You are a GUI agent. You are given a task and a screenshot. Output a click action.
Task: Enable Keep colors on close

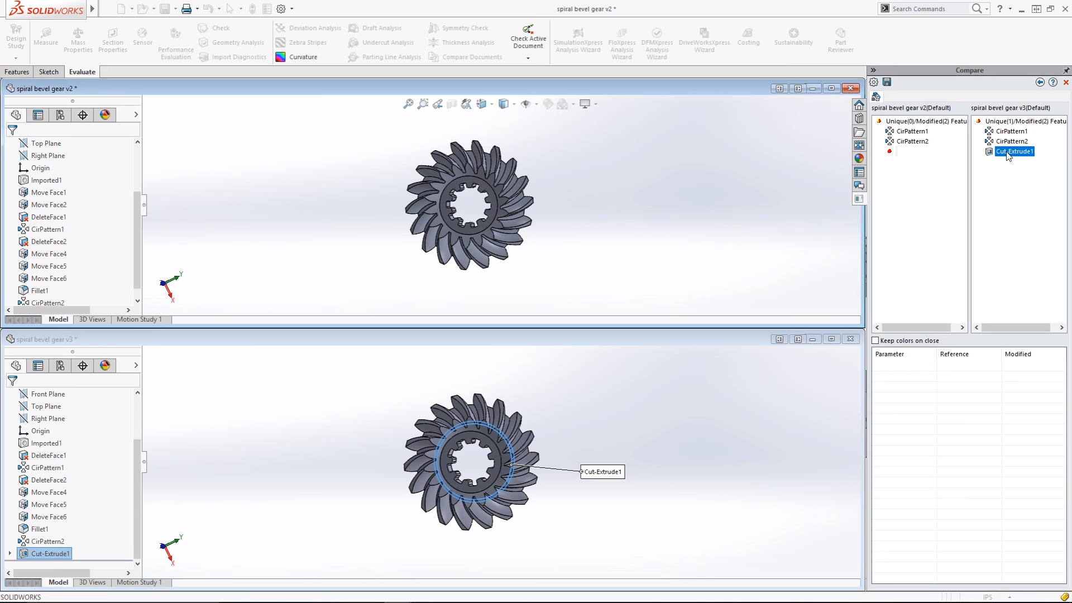pos(875,341)
